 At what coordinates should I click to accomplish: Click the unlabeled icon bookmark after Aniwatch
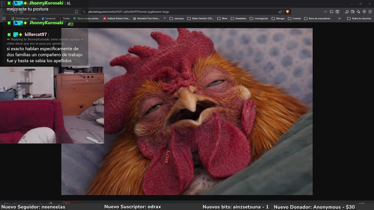(x=165, y=18)
